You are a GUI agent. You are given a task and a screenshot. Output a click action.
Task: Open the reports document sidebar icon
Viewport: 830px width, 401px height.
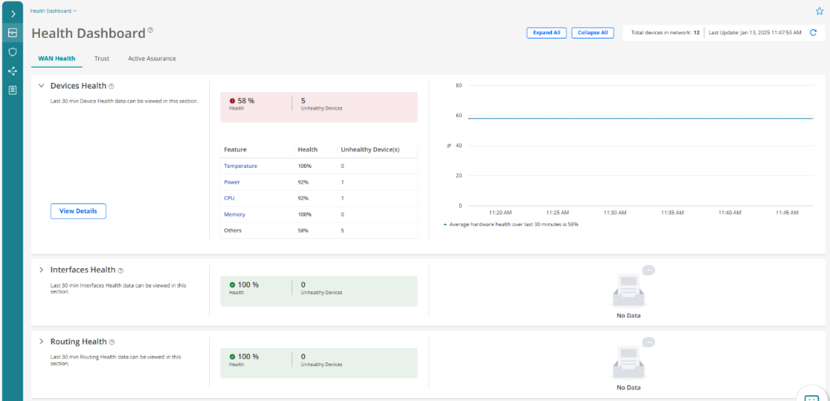(12, 90)
